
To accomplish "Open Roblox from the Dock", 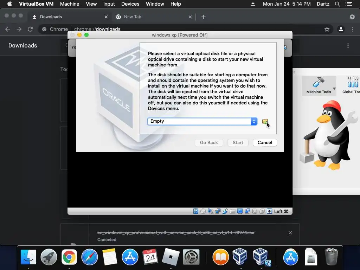I will pos(171,257).
